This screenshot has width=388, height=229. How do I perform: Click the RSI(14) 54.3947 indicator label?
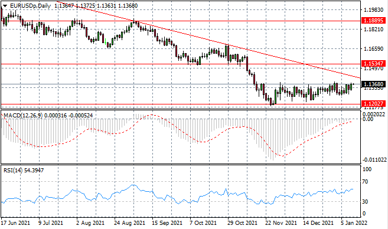(24, 171)
